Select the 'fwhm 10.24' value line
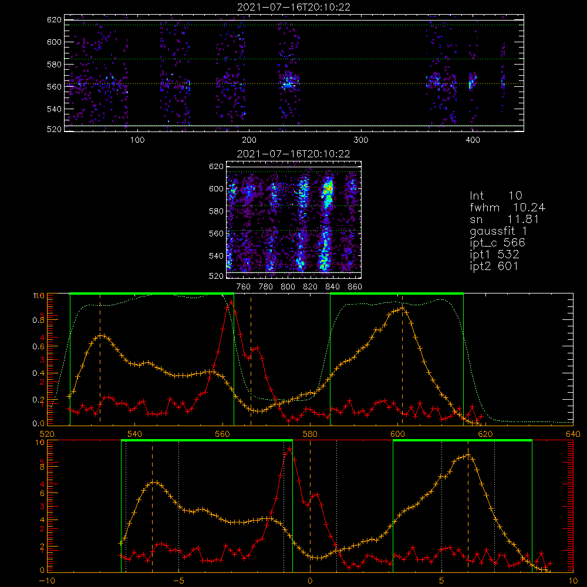This screenshot has height=587, width=587. pos(507,207)
